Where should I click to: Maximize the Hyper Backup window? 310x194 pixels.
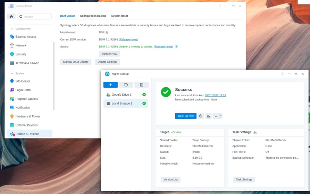pos(296,74)
